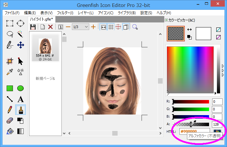Open the 1/3 zoom level dropdown
This screenshot has height=147, width=227.
[81, 27]
